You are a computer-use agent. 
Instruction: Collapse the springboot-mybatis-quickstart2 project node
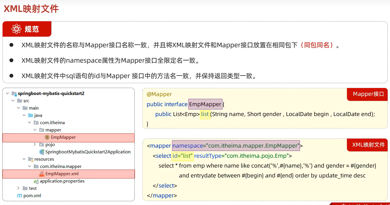click(8, 94)
